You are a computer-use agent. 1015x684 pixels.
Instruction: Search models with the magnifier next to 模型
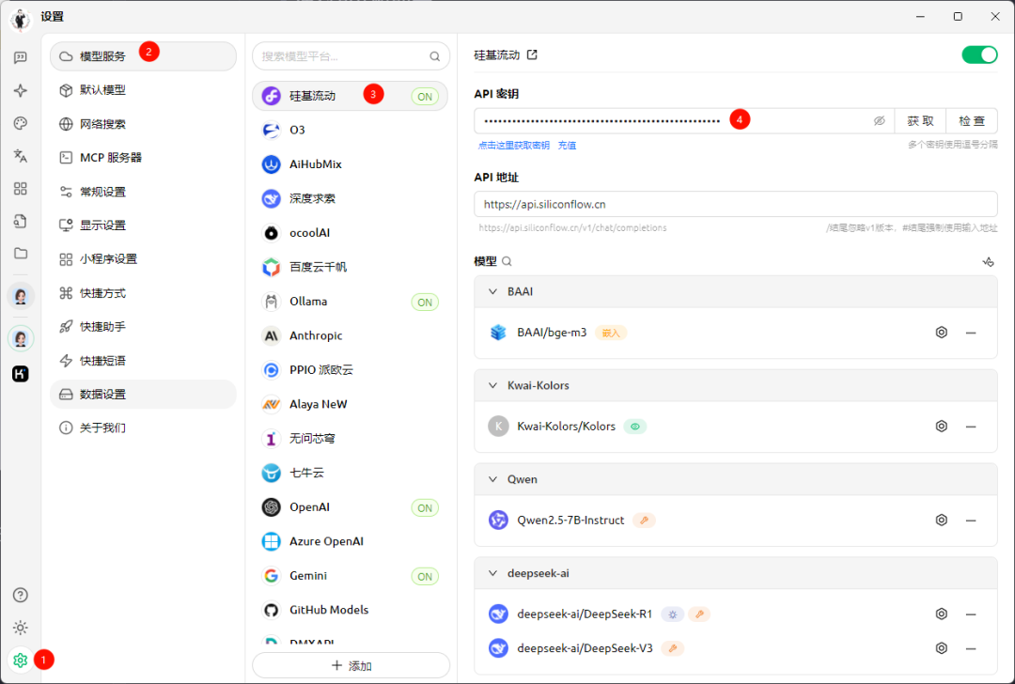507,261
